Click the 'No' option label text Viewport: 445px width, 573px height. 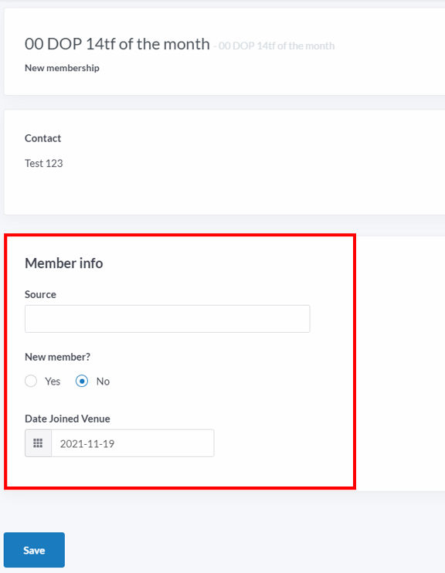(103, 381)
